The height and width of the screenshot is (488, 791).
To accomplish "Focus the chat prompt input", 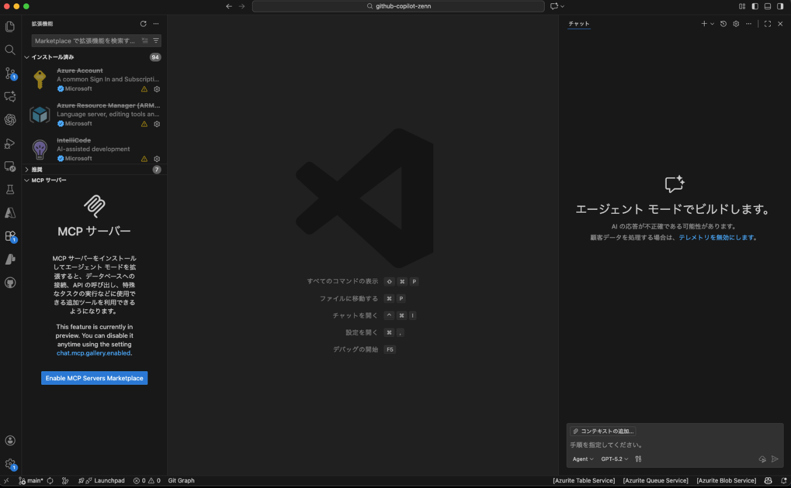I will tap(675, 445).
